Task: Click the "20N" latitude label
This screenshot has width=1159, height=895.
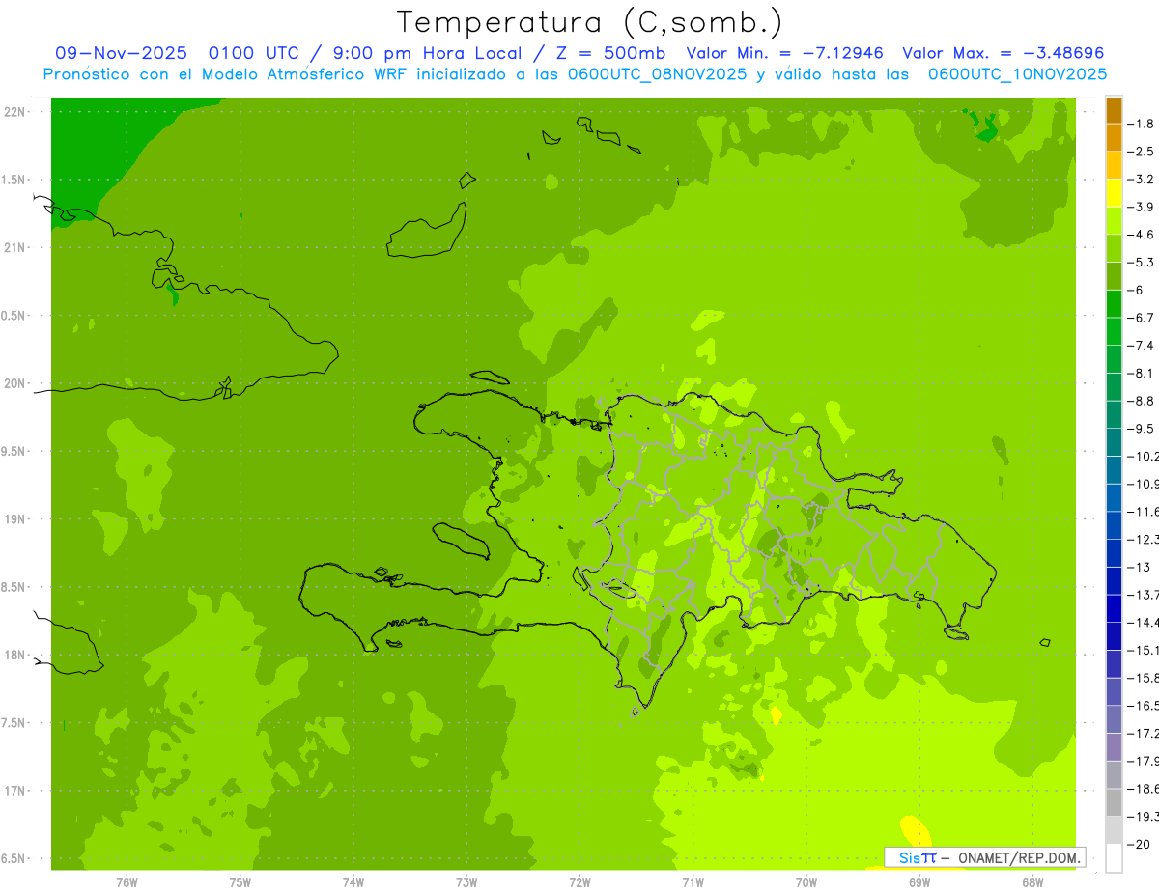Action: pyautogui.click(x=14, y=383)
